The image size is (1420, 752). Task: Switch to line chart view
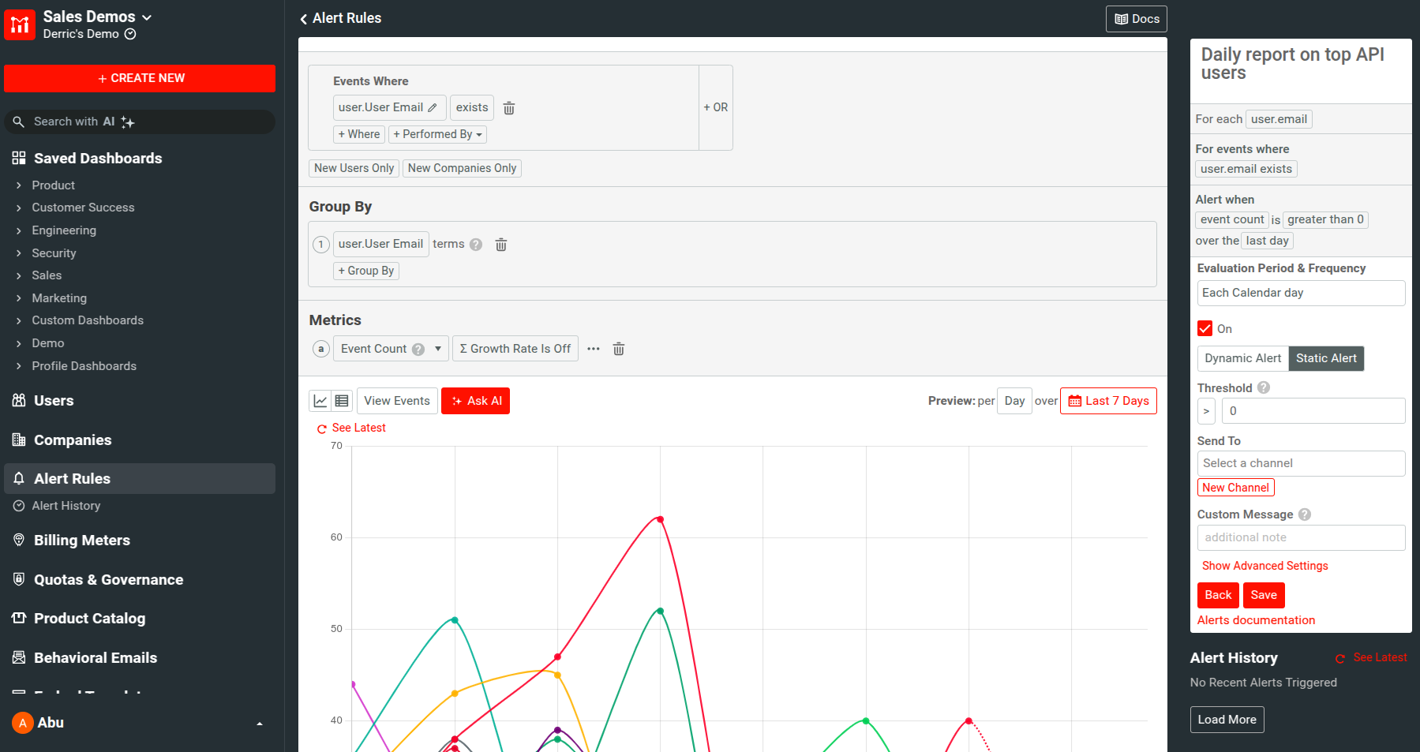coord(320,401)
